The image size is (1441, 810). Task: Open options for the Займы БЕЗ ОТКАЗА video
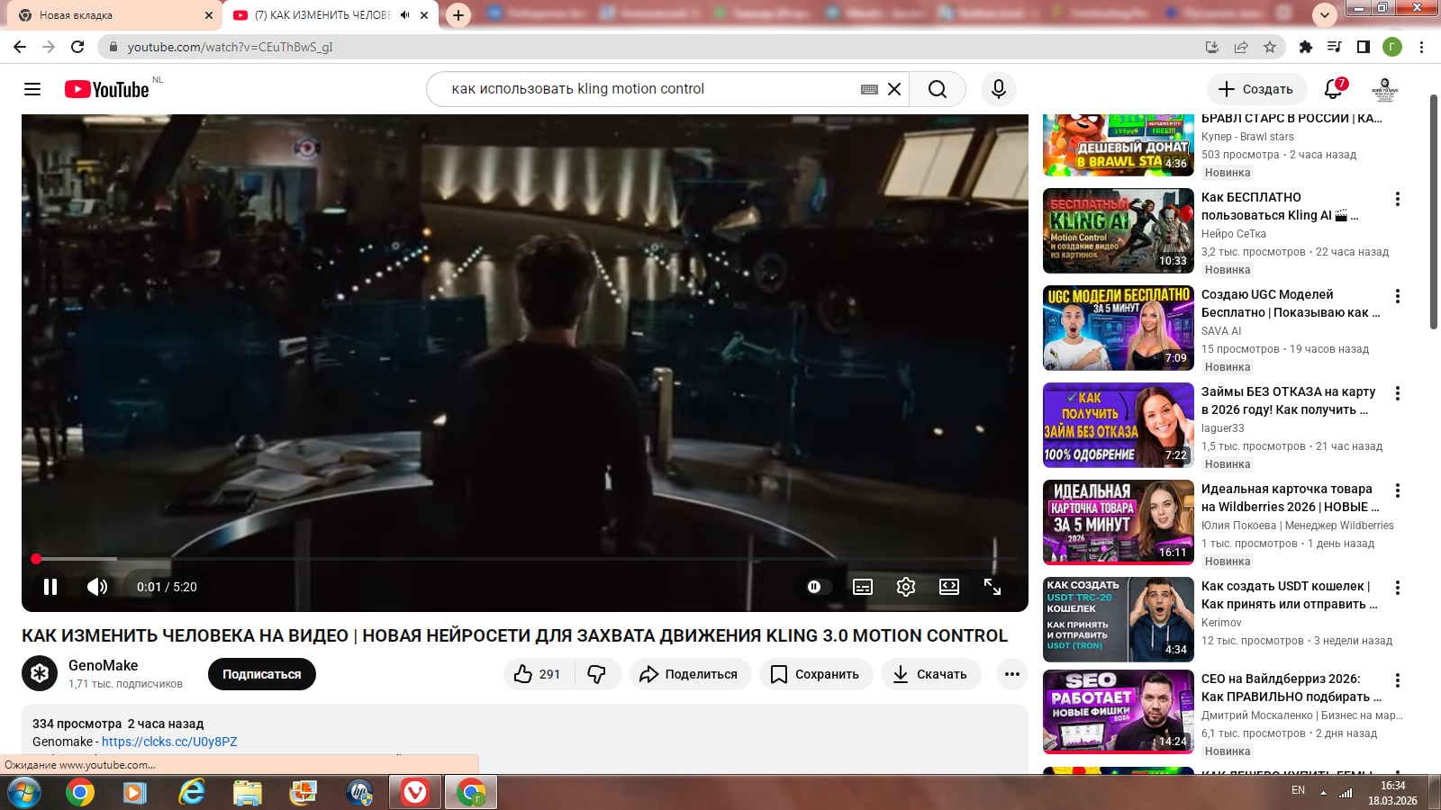(x=1398, y=393)
